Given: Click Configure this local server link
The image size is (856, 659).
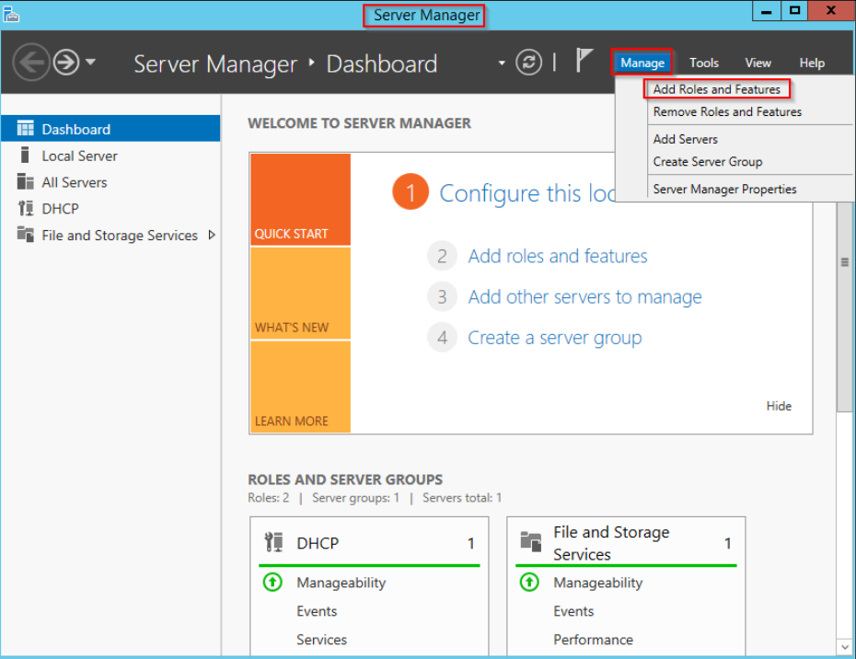Looking at the screenshot, I should point(527,192).
